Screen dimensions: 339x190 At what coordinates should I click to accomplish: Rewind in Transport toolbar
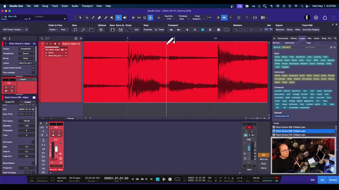(171, 30)
